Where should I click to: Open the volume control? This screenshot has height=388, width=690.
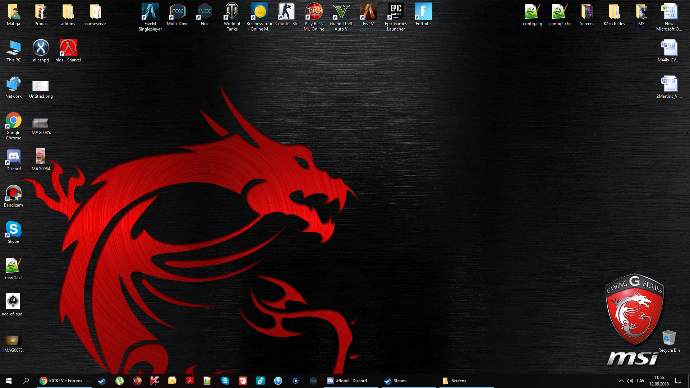(630, 381)
